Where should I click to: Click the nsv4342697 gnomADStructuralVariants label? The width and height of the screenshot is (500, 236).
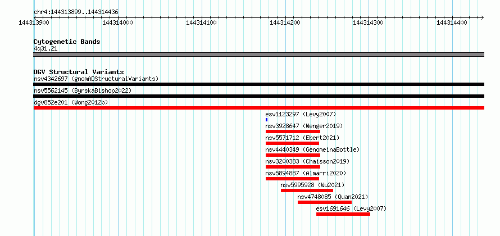(96, 79)
